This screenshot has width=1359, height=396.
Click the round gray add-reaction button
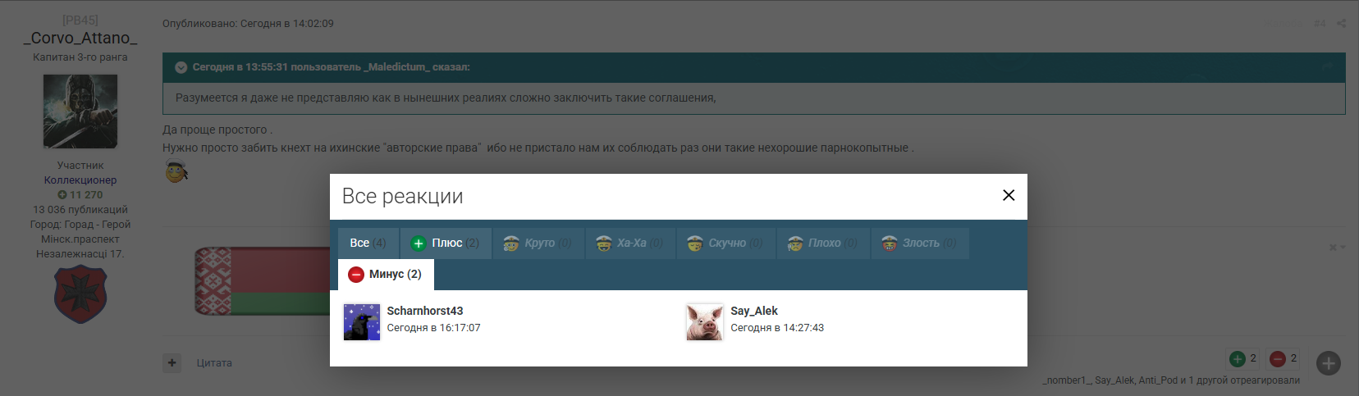(x=1329, y=362)
